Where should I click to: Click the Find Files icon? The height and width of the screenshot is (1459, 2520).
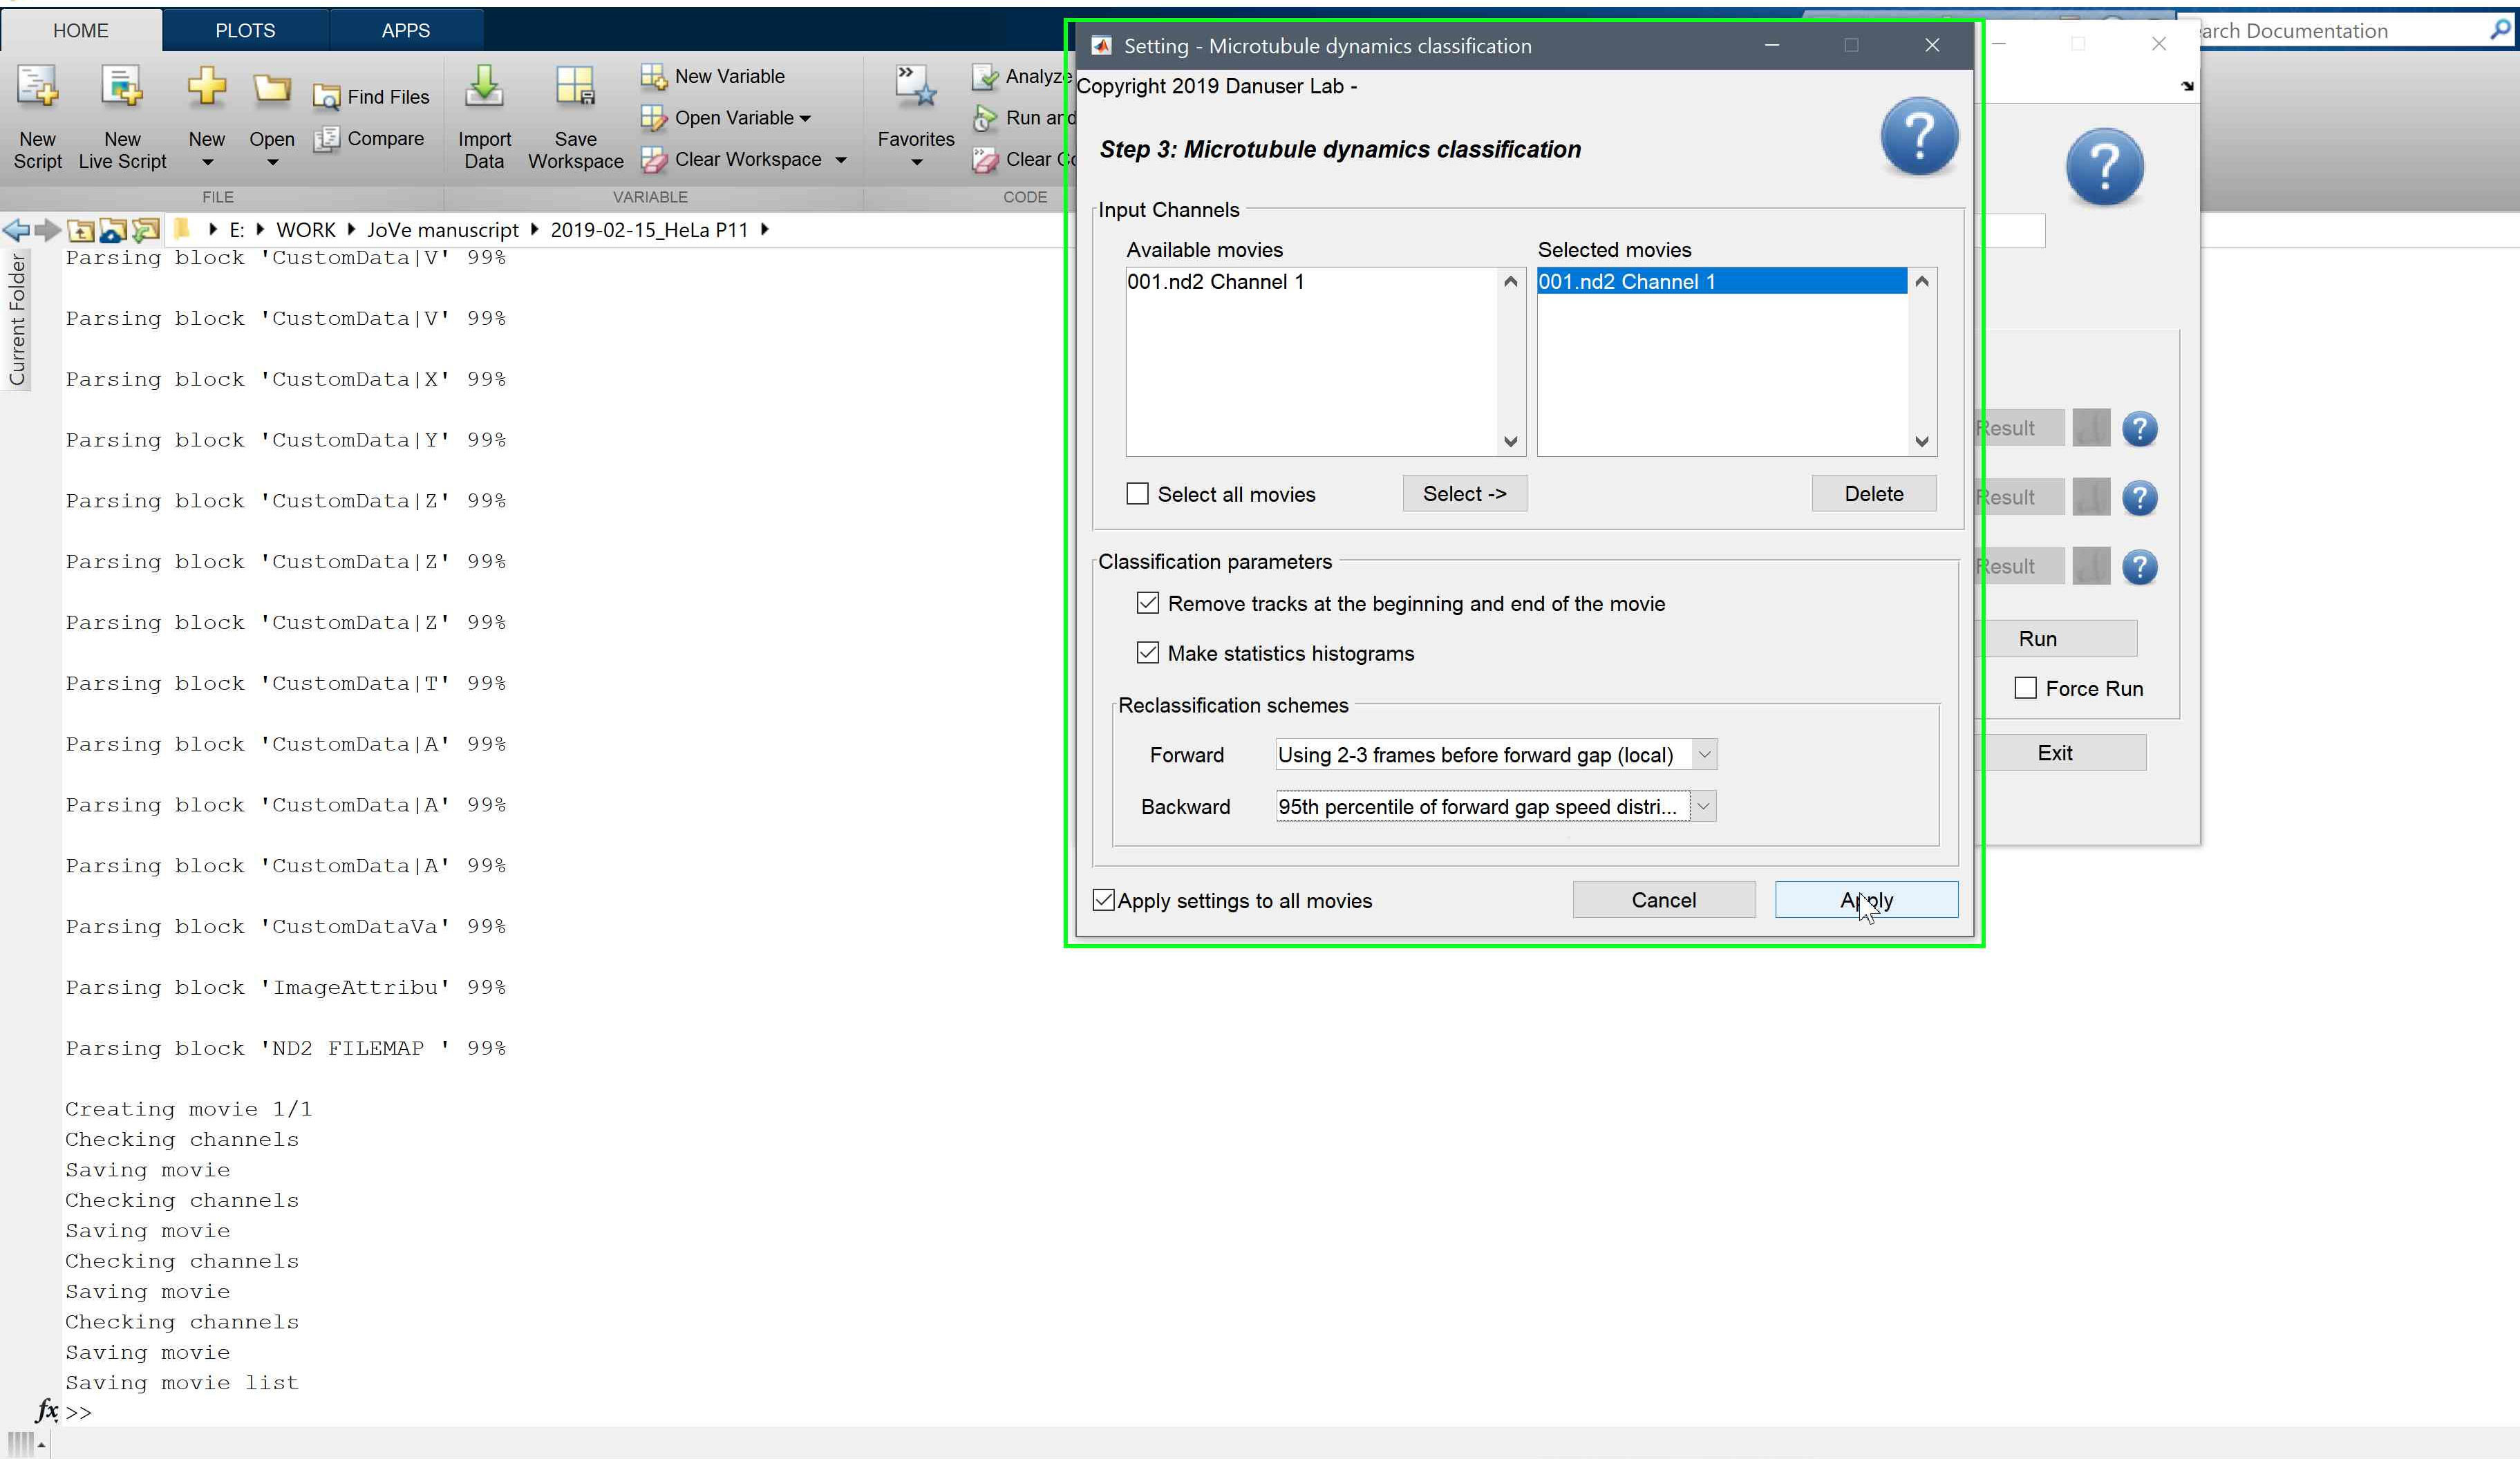(327, 97)
